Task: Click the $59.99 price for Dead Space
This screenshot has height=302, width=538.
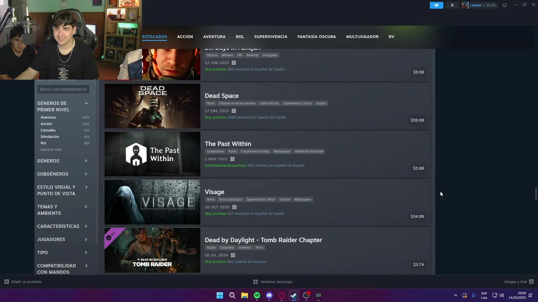Action: point(417,120)
